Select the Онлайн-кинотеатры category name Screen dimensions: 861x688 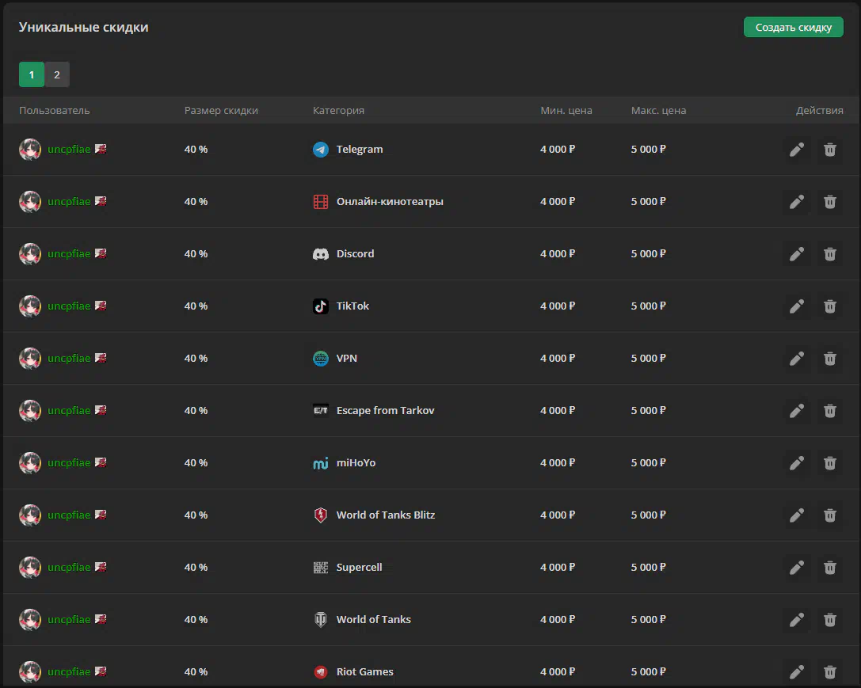(x=390, y=201)
